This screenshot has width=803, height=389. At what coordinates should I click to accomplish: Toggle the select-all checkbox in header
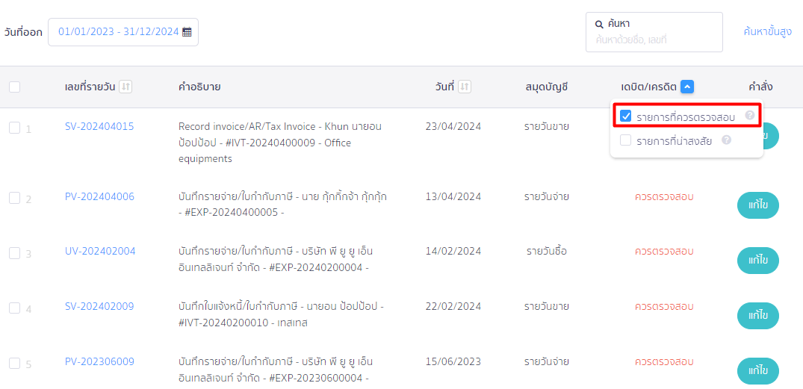[15, 87]
